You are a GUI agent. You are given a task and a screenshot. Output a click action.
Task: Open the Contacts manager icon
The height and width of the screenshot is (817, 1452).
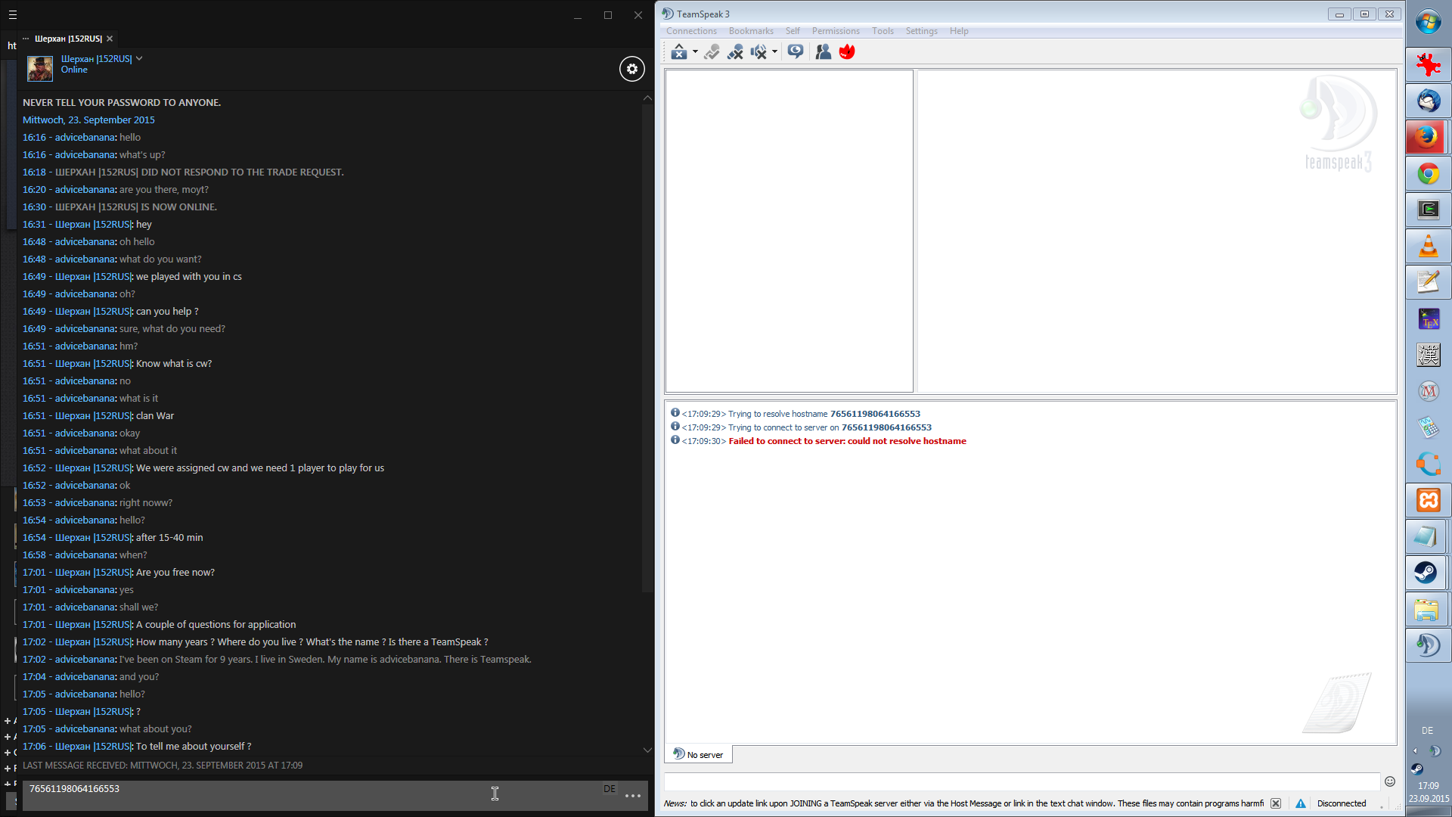824,51
